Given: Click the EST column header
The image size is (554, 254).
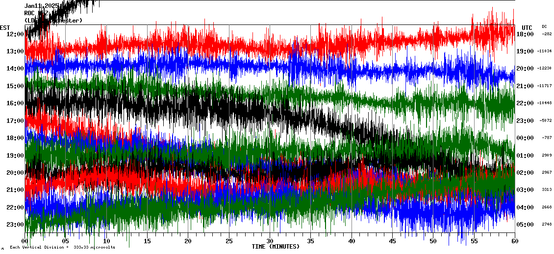Looking at the screenshot, I should (5, 27).
